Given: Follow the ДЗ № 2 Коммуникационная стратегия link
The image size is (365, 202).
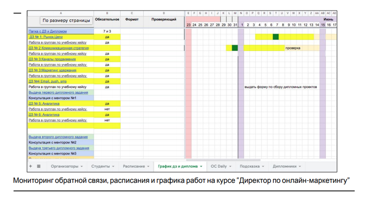Looking at the screenshot, I should (59, 48).
